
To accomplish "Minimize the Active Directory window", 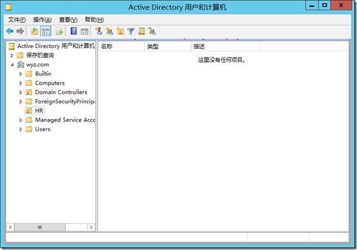I will [312, 6].
